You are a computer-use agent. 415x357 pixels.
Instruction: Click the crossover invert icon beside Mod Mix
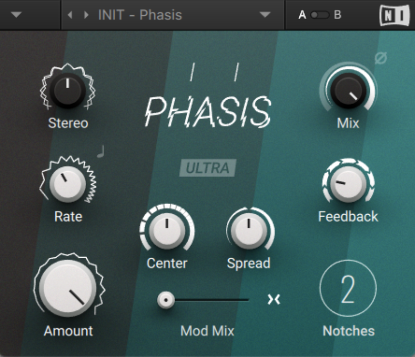pos(274,299)
